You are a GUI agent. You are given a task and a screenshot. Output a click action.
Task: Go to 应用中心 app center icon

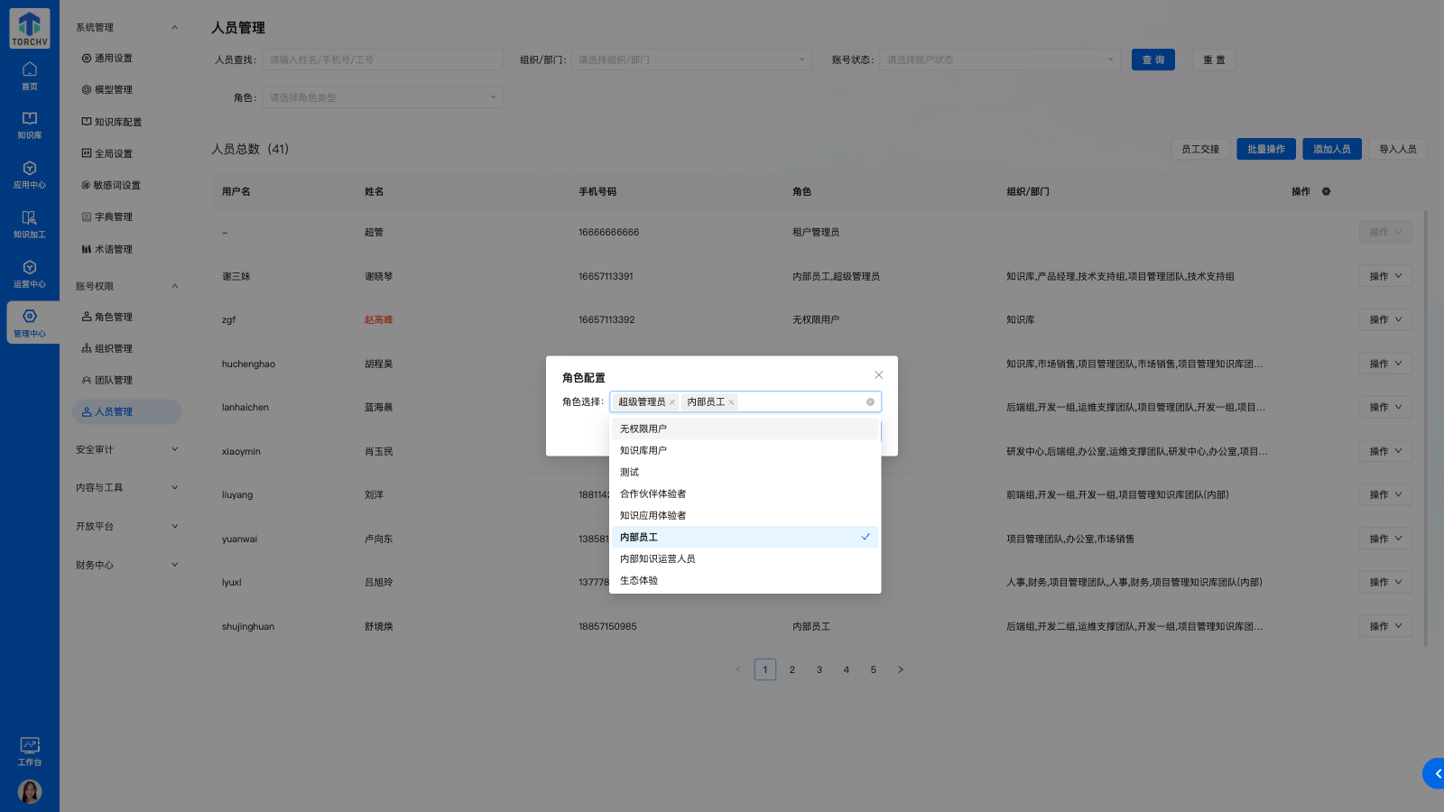(x=29, y=174)
